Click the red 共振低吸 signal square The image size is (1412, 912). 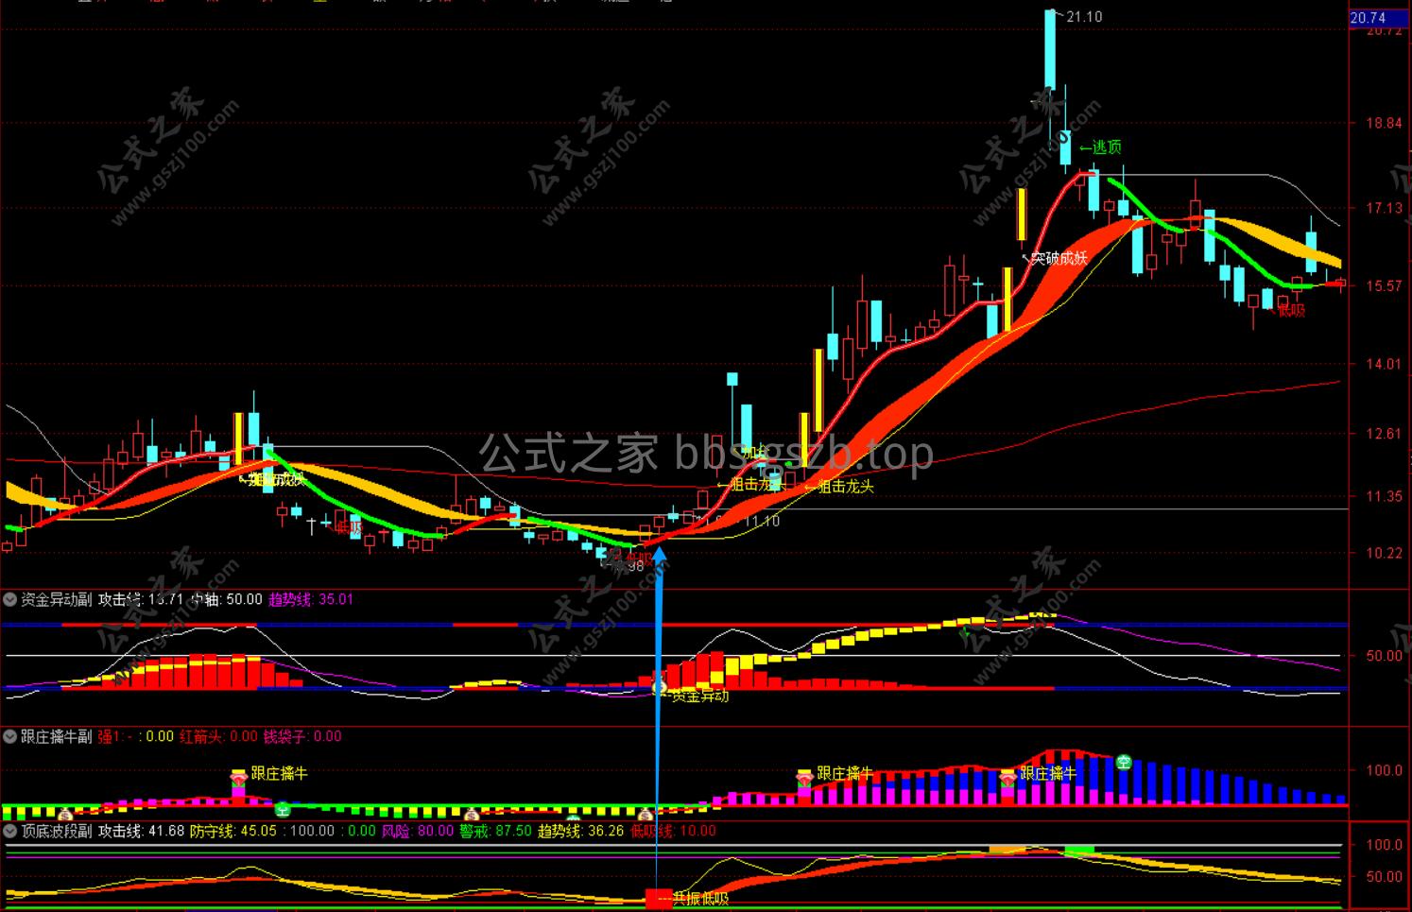pos(658,898)
